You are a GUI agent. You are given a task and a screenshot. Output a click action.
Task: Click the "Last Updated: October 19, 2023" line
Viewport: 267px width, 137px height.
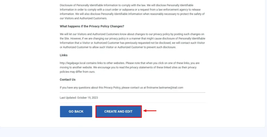pos(79,98)
